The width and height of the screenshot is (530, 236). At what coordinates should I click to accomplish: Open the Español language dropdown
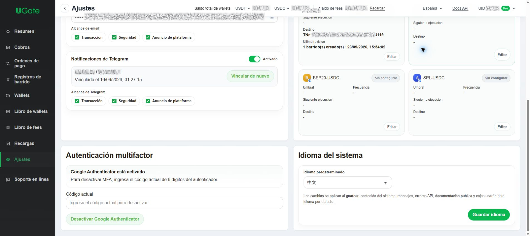pyautogui.click(x=432, y=8)
